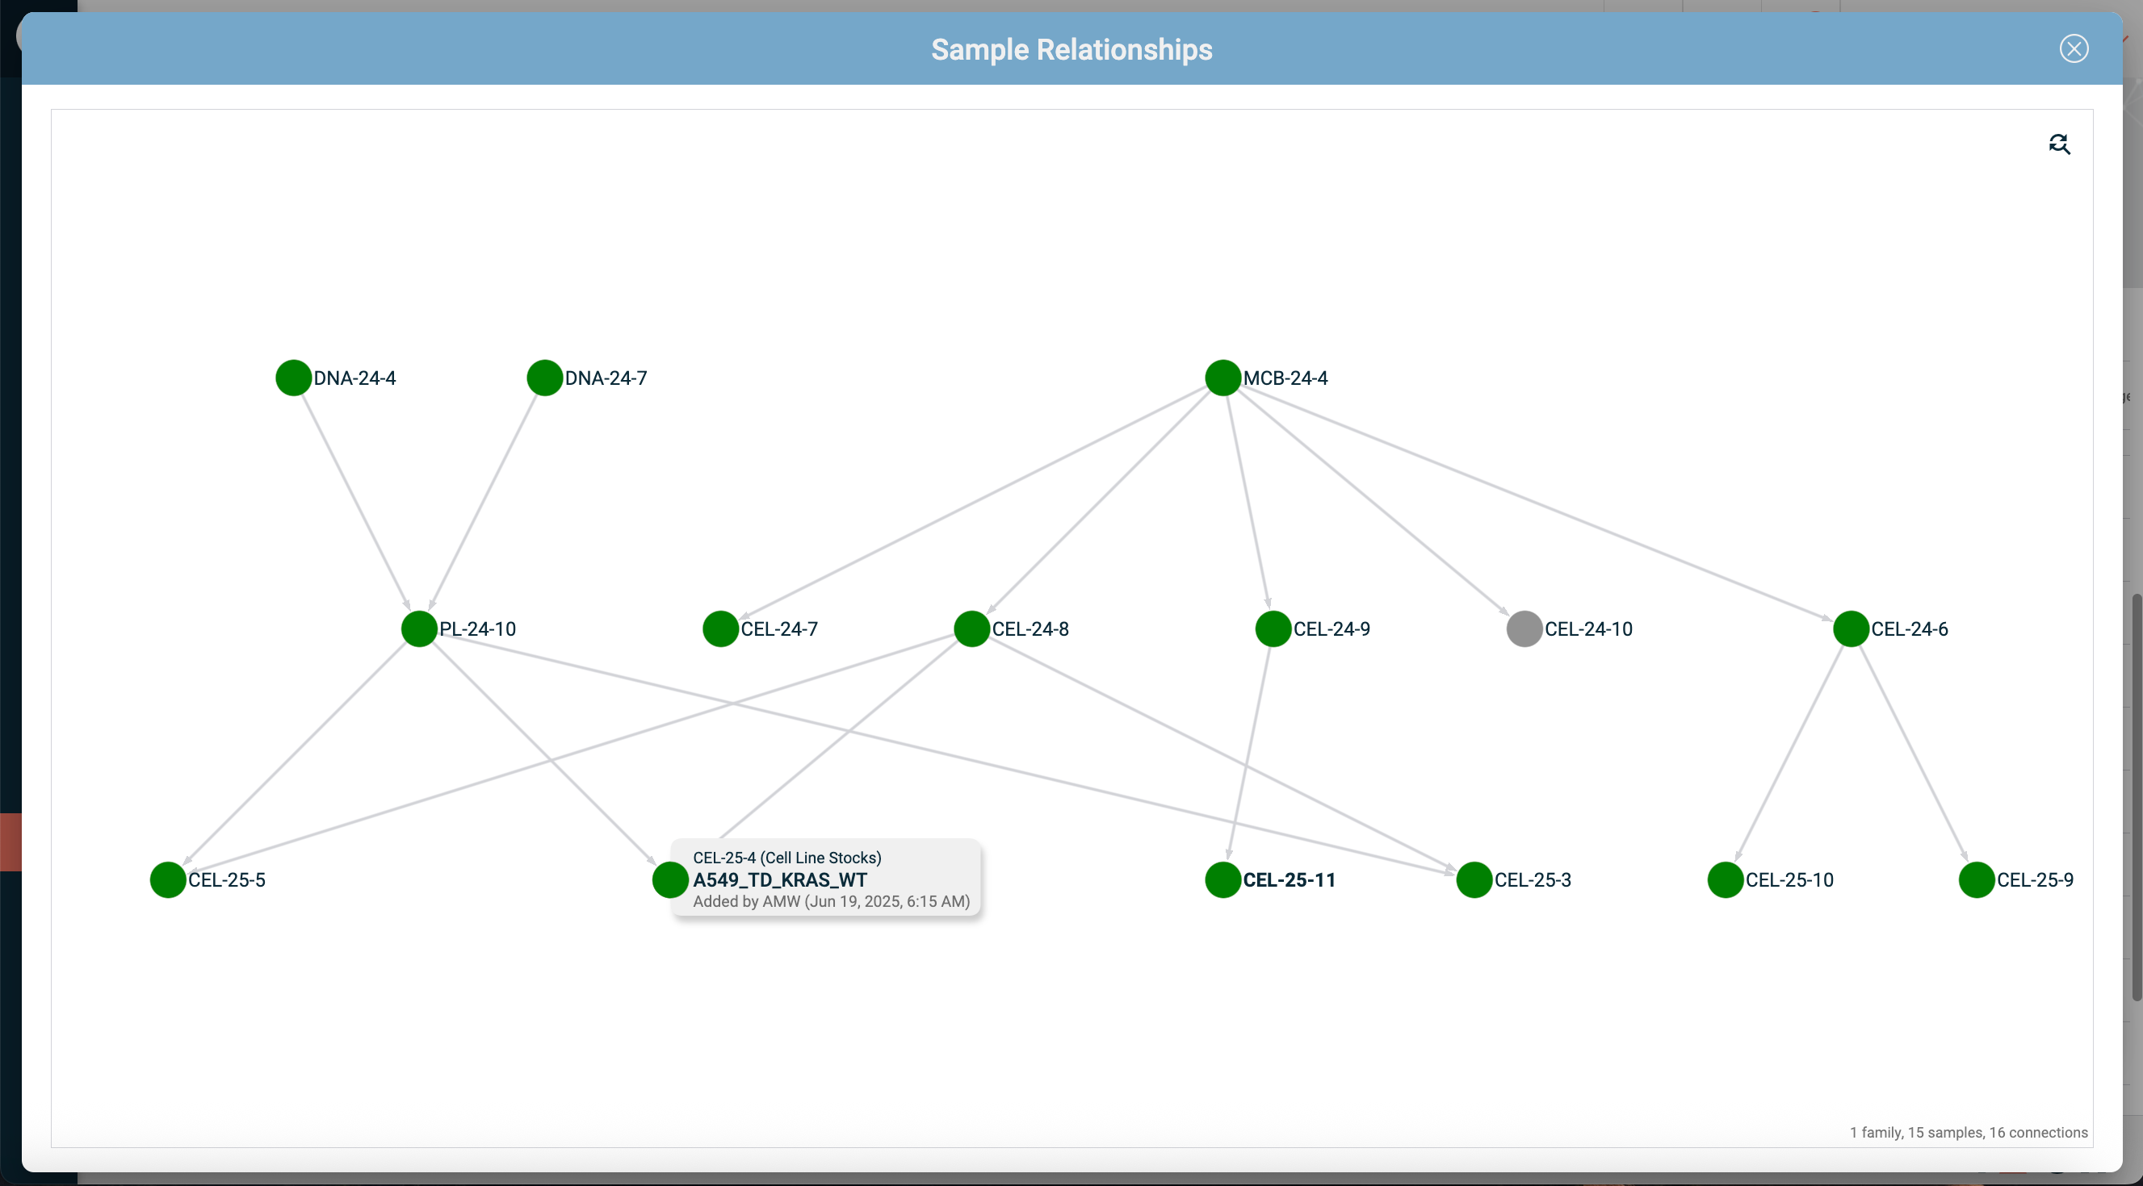Open A549_TD_KRAS_WT from the tooltip

click(x=780, y=880)
